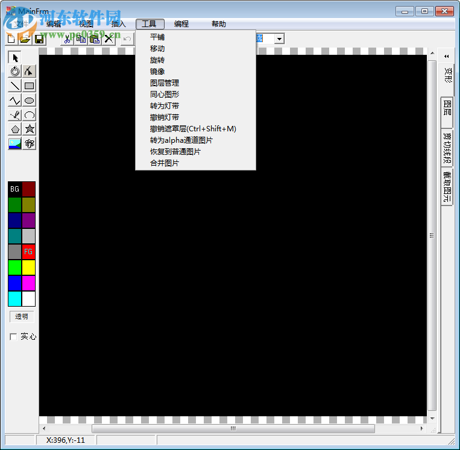Collapse the right panel with double-arrow icon

[x=447, y=56]
